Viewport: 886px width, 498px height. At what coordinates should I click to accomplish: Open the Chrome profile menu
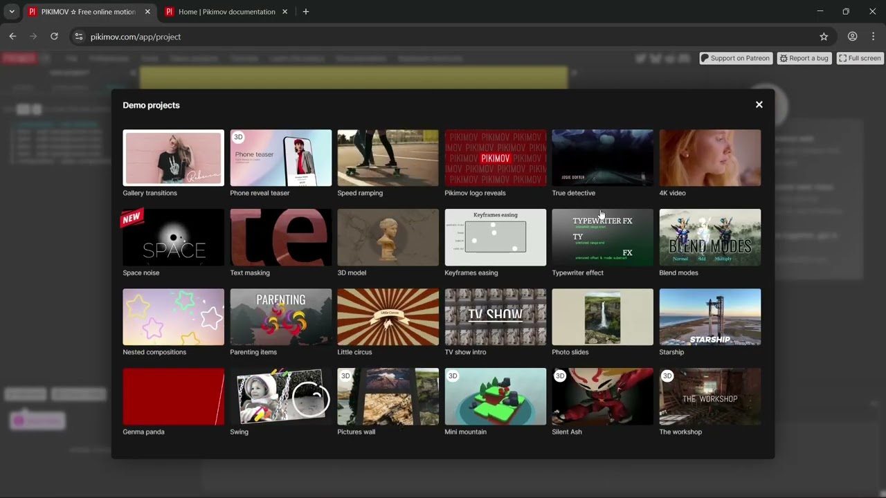tap(852, 37)
